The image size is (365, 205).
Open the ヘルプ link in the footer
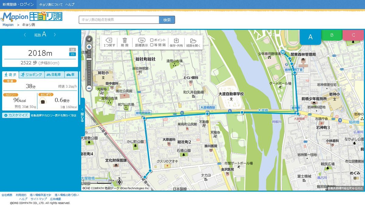[x=23, y=199]
